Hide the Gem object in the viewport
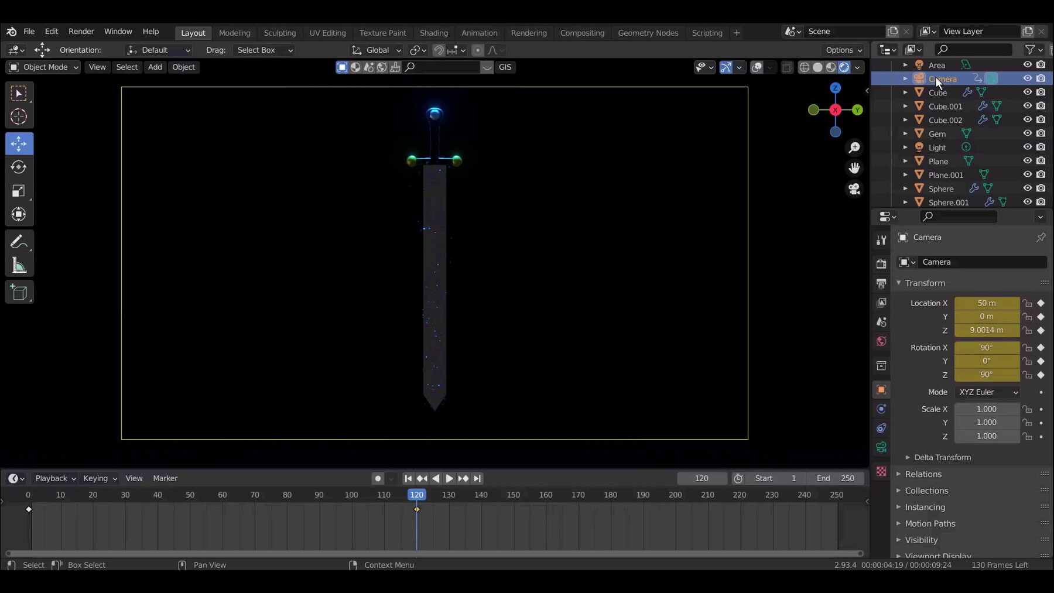 pyautogui.click(x=1028, y=133)
